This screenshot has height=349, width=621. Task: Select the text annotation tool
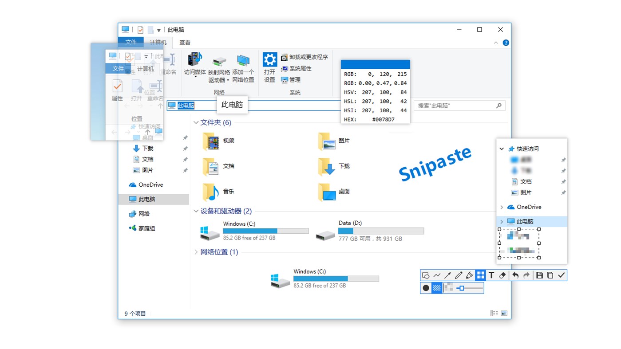491,275
